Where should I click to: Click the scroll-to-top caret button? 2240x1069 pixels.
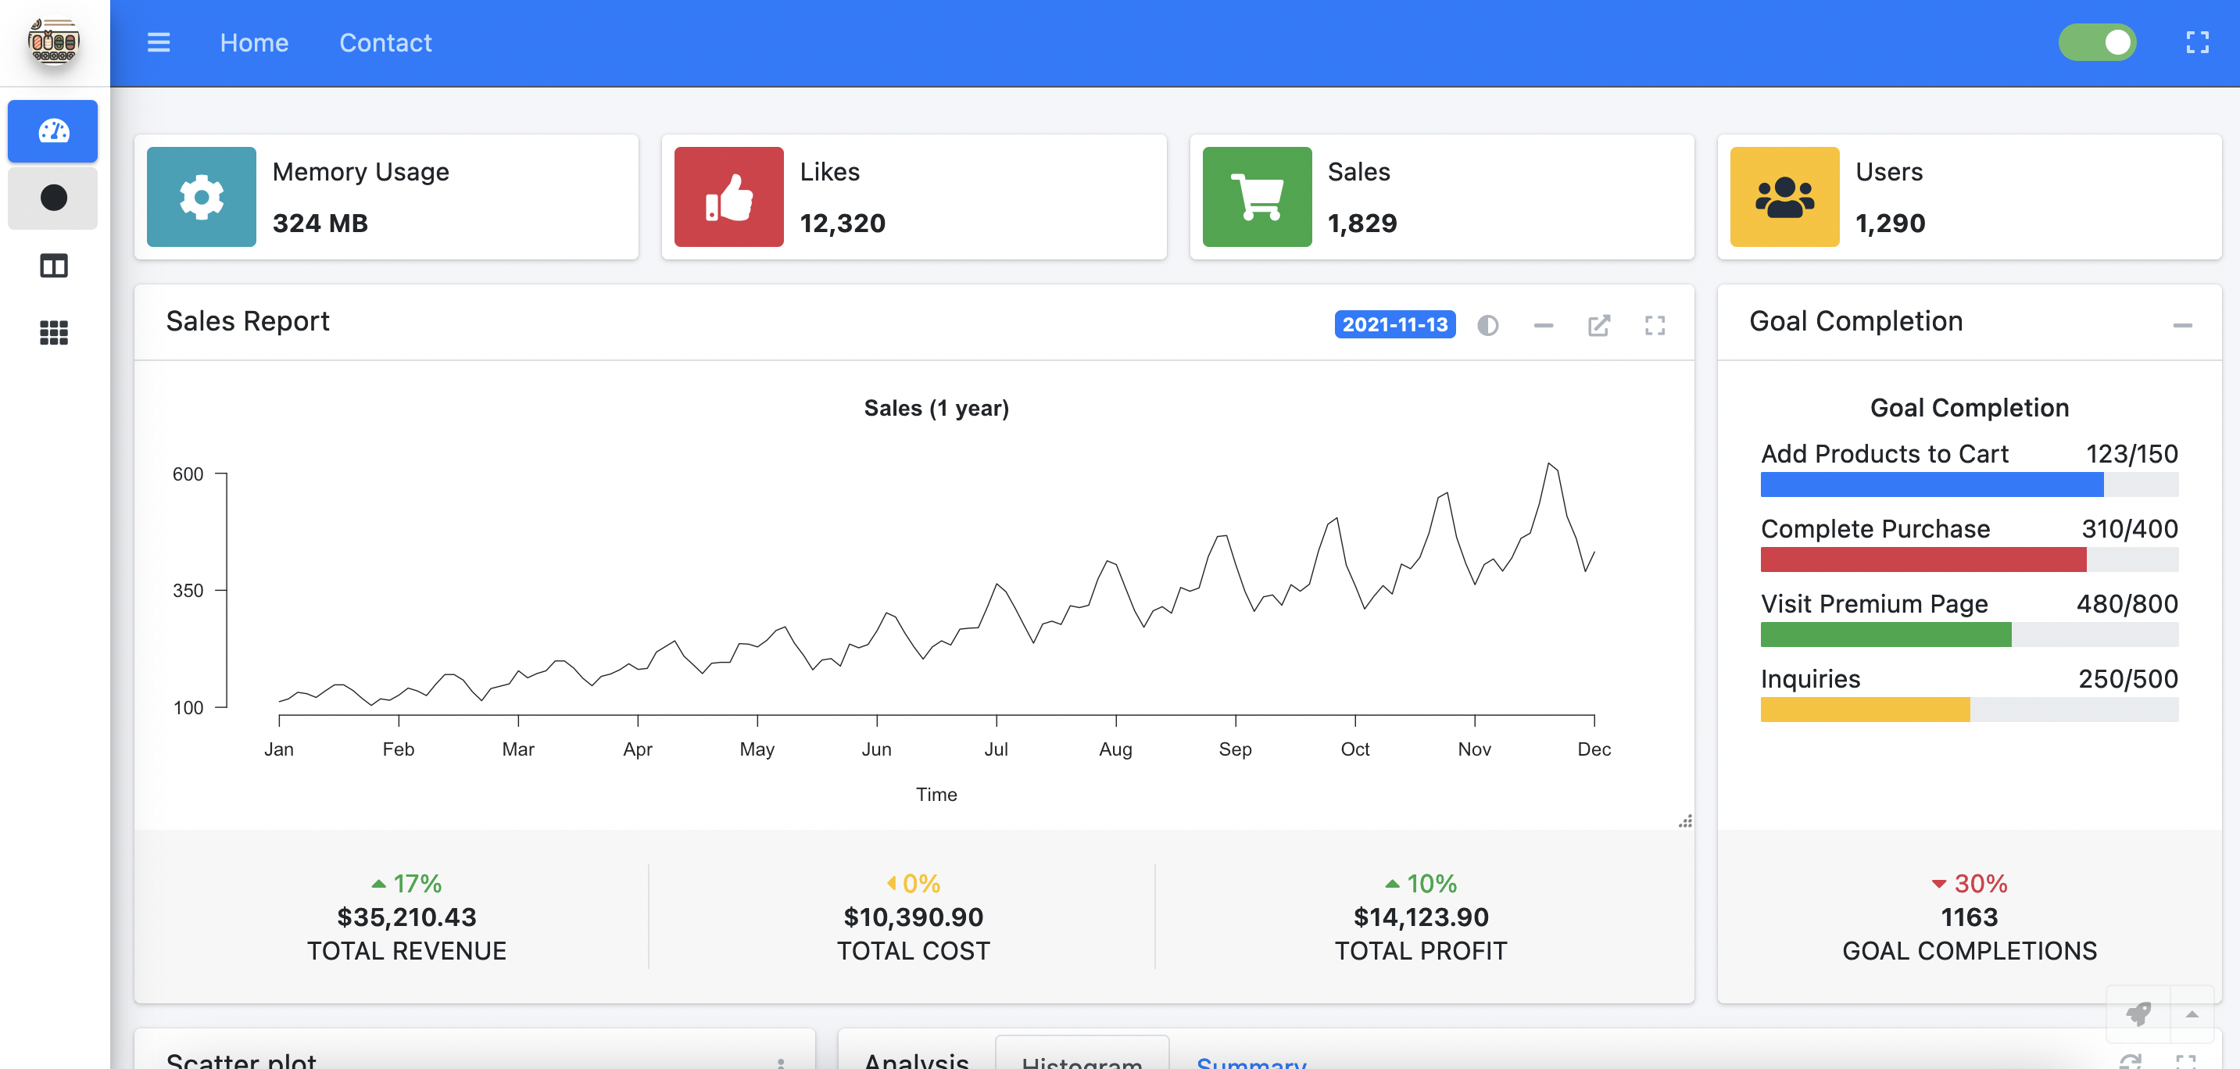point(2192,1014)
